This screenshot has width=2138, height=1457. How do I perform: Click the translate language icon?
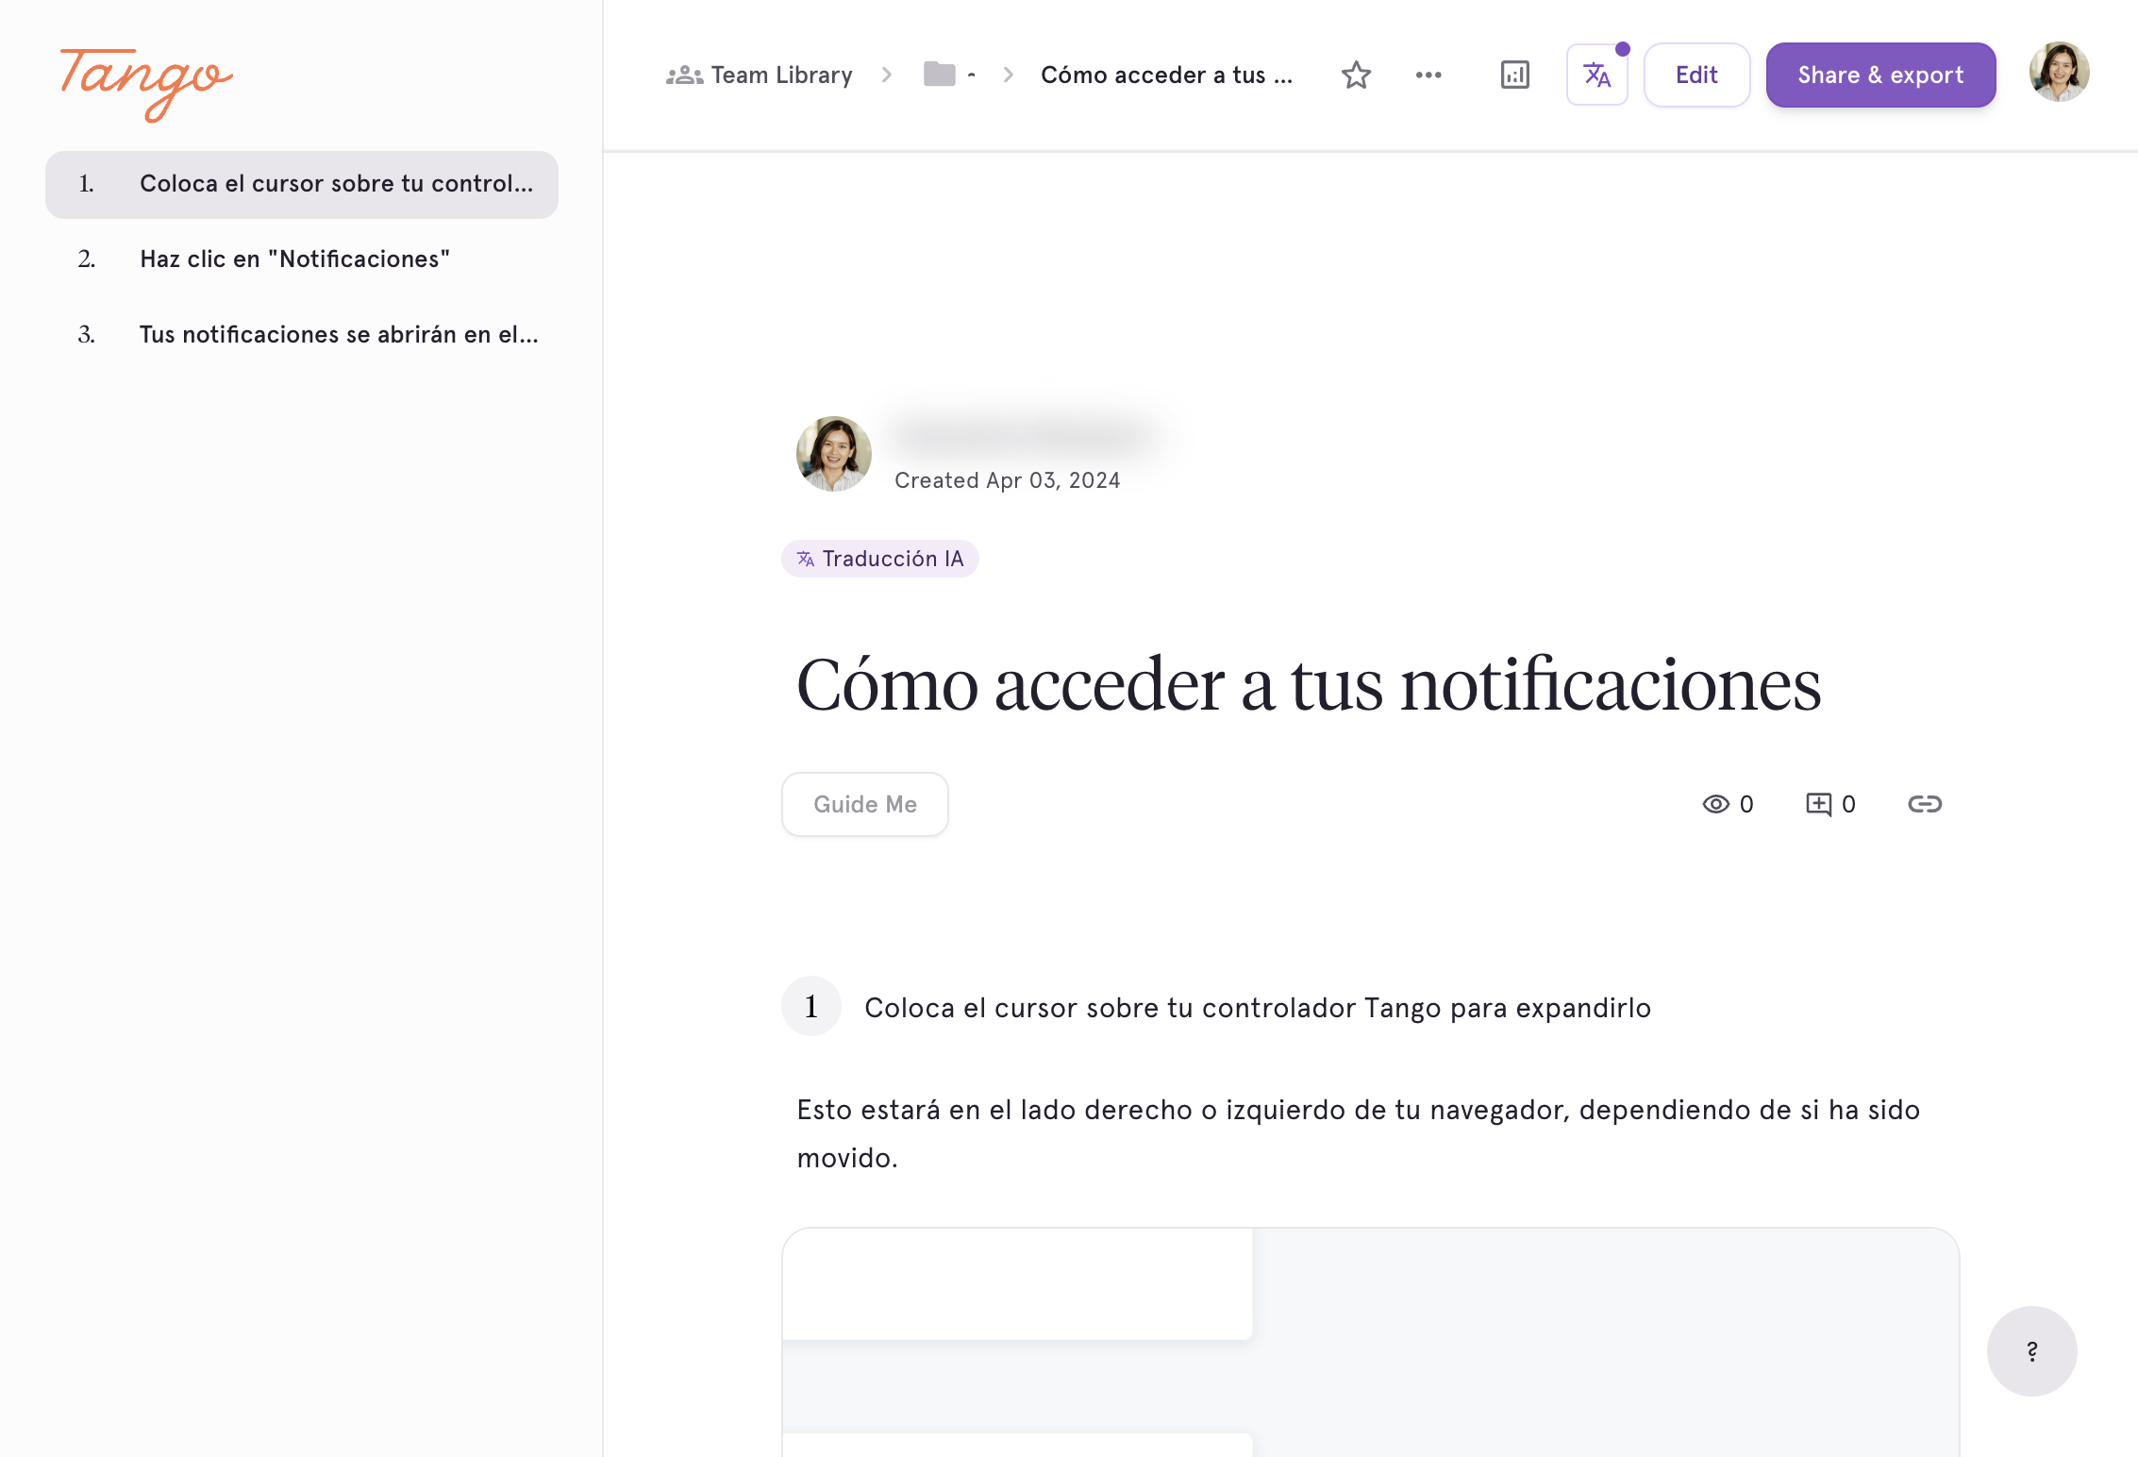click(1596, 75)
